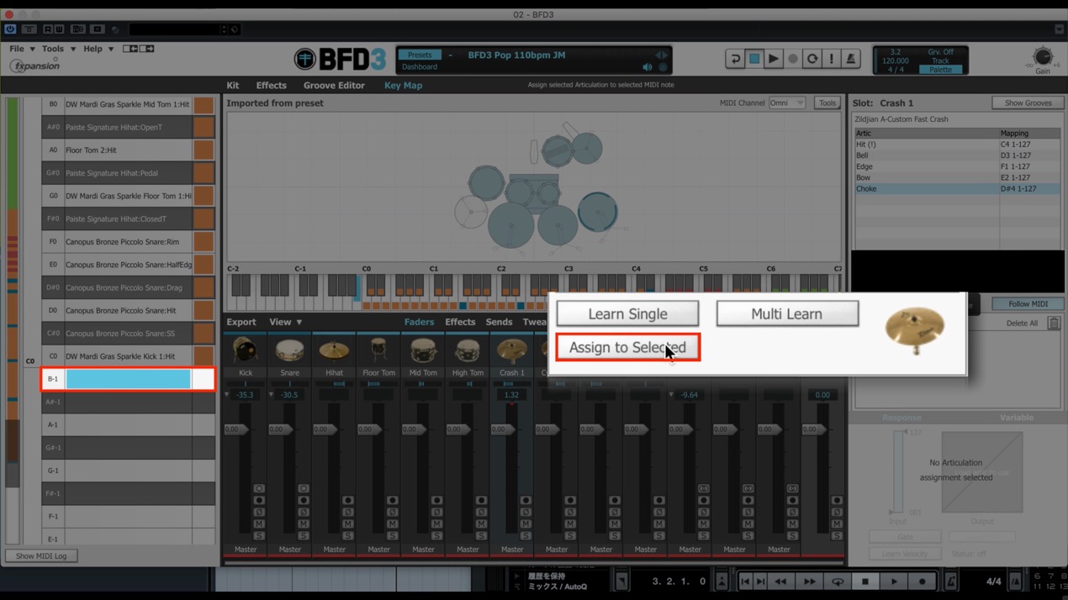The width and height of the screenshot is (1068, 600).
Task: Toggle record-arm dot on Mid Tom channel
Action: click(436, 500)
